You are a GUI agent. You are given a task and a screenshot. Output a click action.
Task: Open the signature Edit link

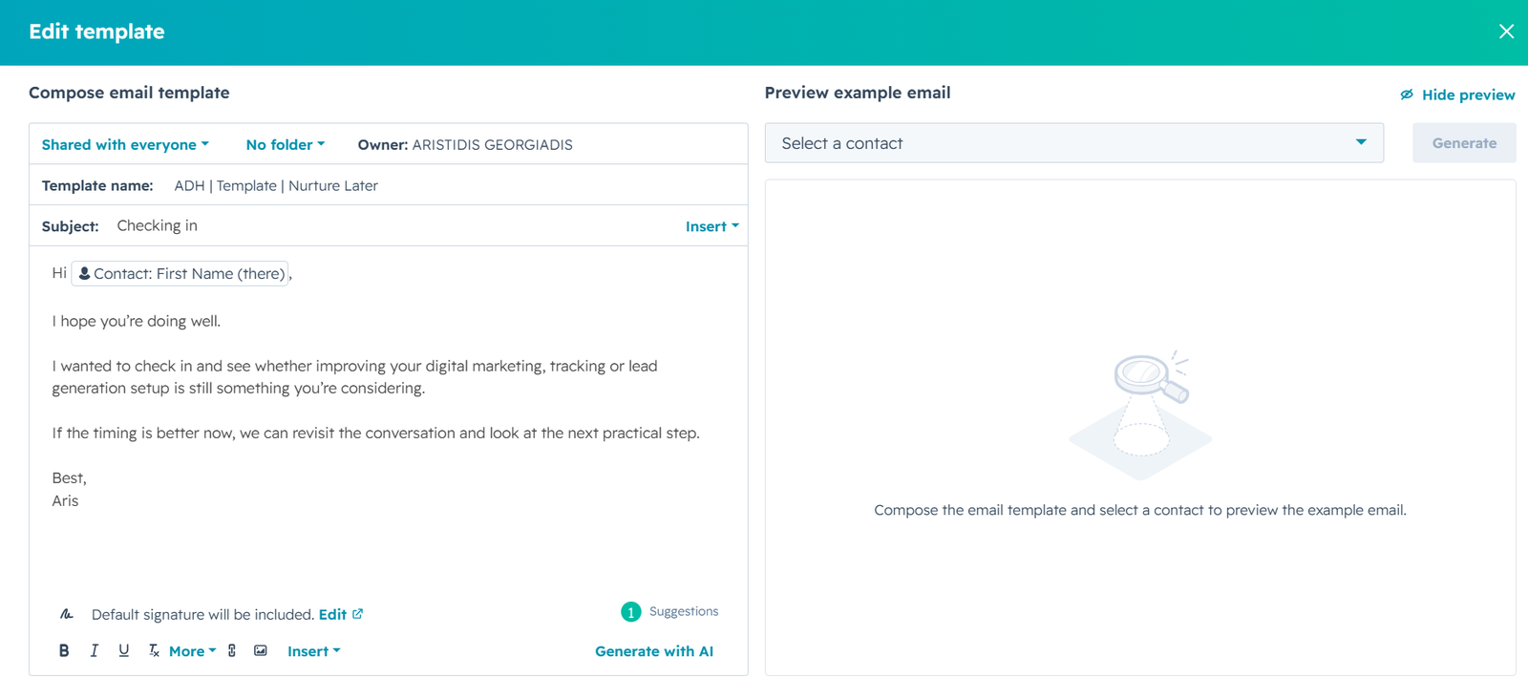(x=340, y=614)
